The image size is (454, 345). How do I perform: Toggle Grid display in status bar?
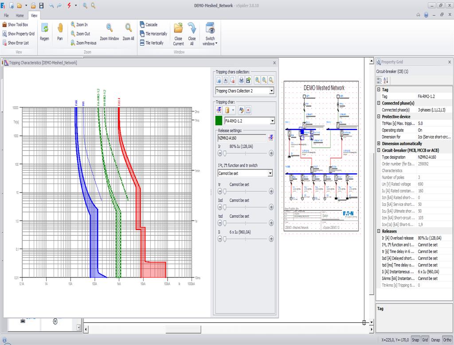(x=425, y=340)
